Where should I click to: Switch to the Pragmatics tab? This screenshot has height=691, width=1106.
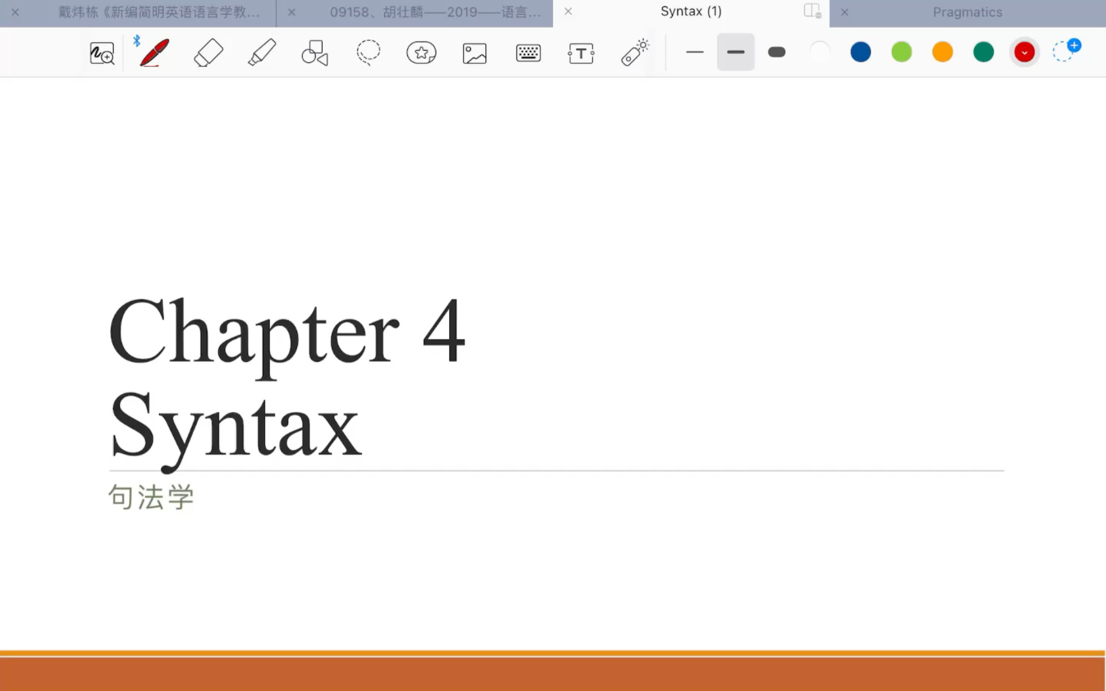[967, 12]
